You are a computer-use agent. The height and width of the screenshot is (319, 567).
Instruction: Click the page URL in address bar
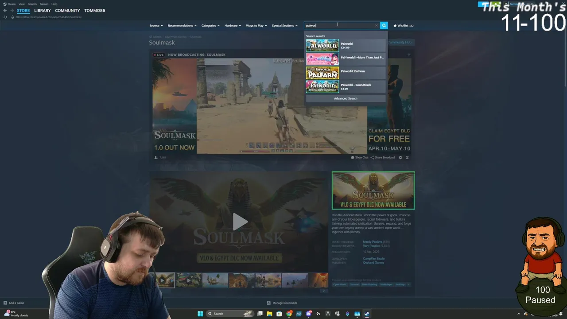click(x=48, y=17)
